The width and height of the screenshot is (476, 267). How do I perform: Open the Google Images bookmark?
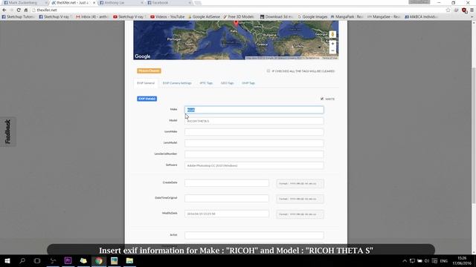[x=312, y=16]
